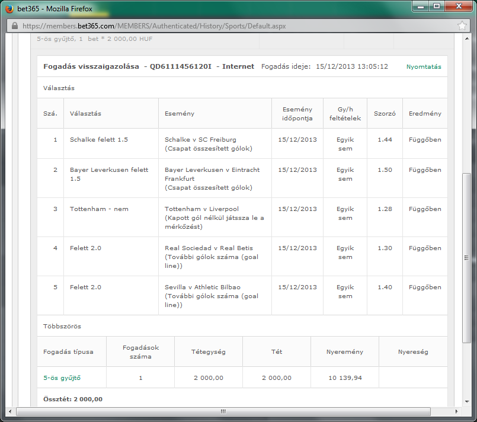
Task: Click 'Schalke v SC Freiburg' event text
Action: pos(200,140)
